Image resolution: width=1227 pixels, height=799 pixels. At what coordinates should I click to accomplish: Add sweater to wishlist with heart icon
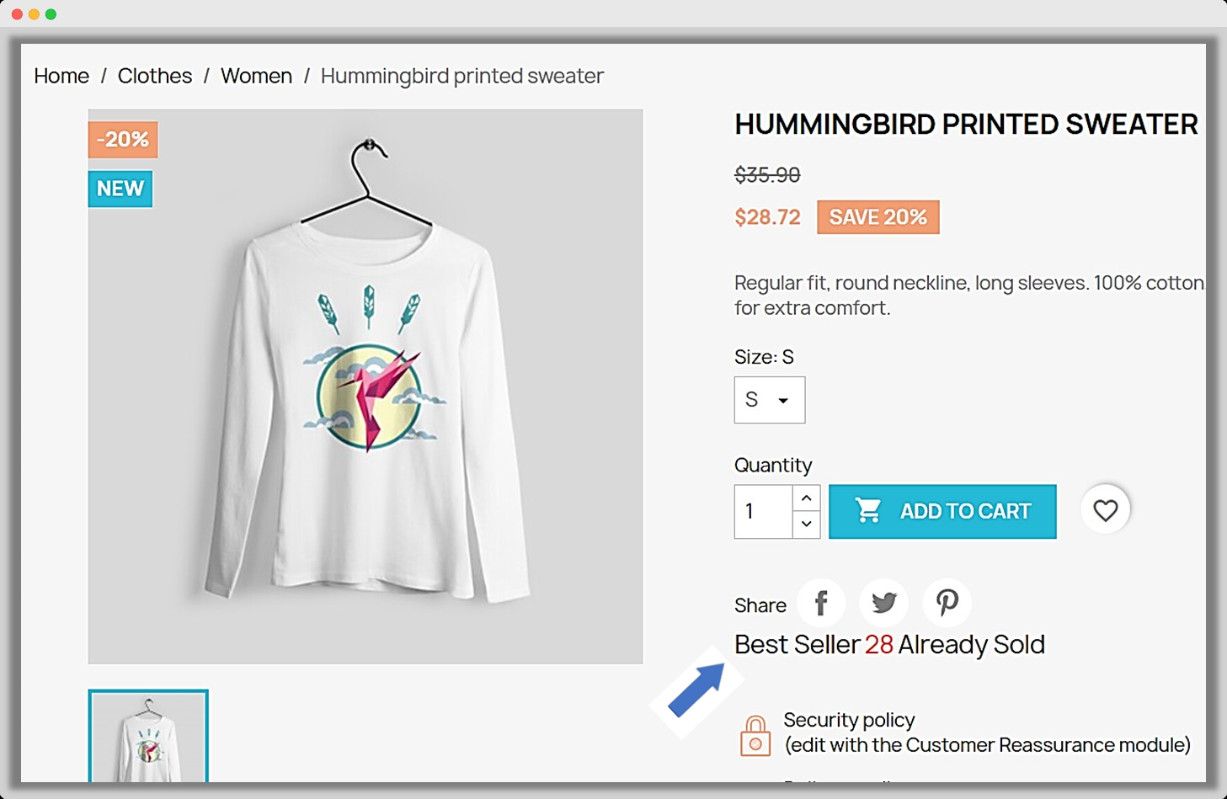(x=1105, y=509)
